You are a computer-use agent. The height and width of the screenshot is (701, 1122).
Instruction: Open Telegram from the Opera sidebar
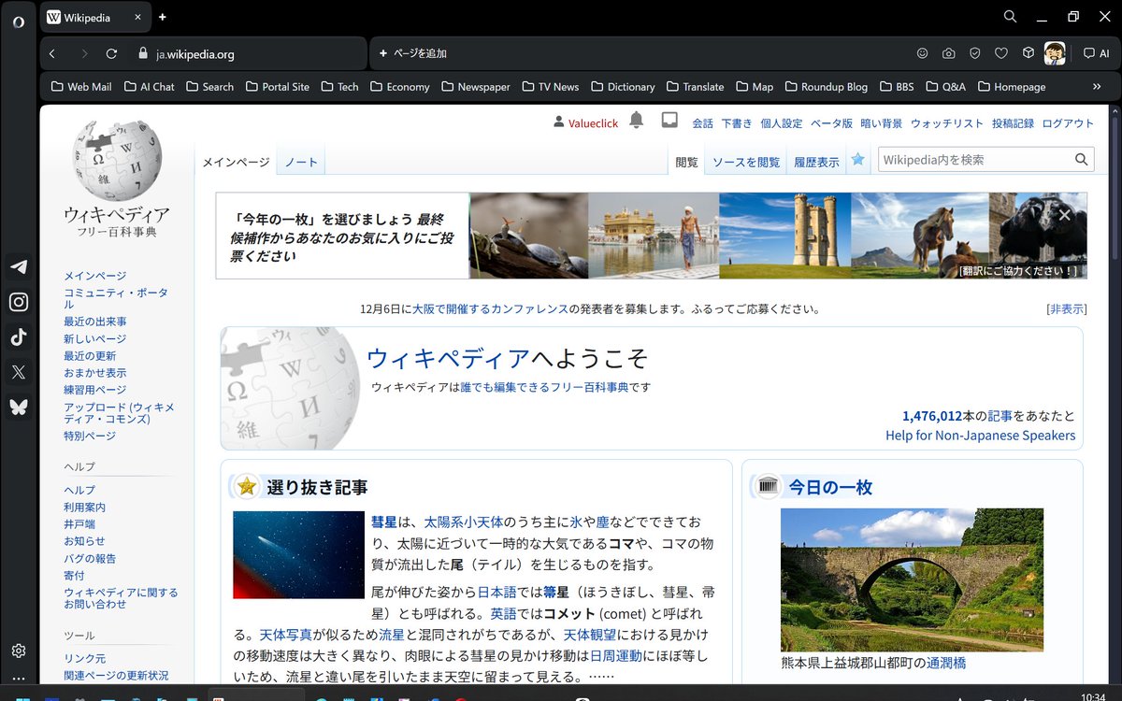coord(19,267)
